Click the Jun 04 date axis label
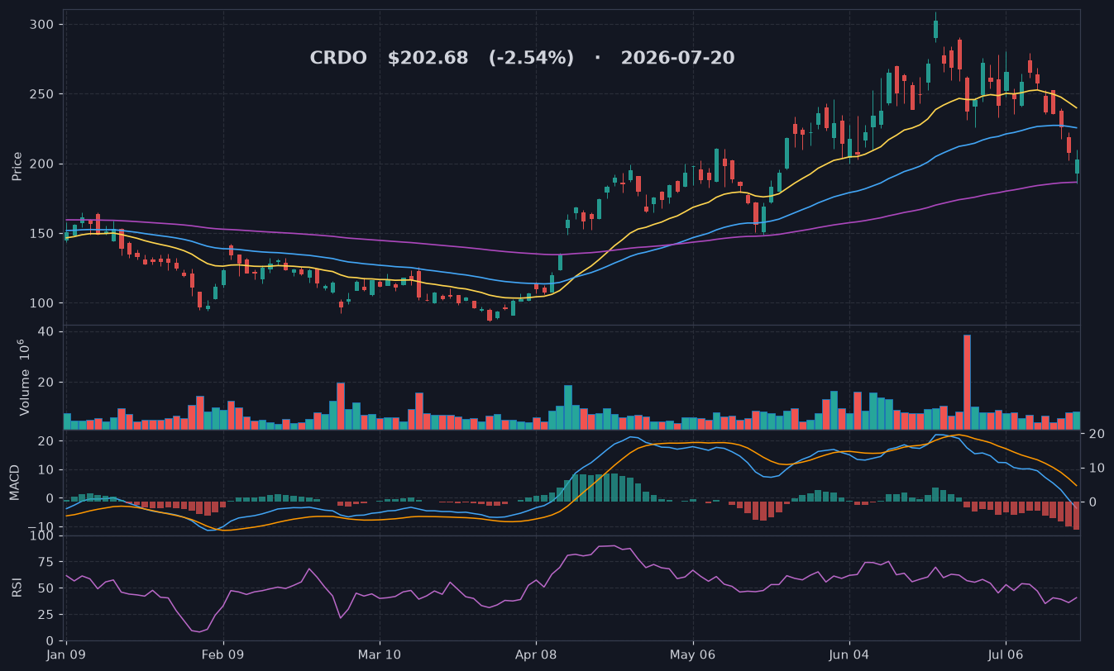 [x=849, y=654]
